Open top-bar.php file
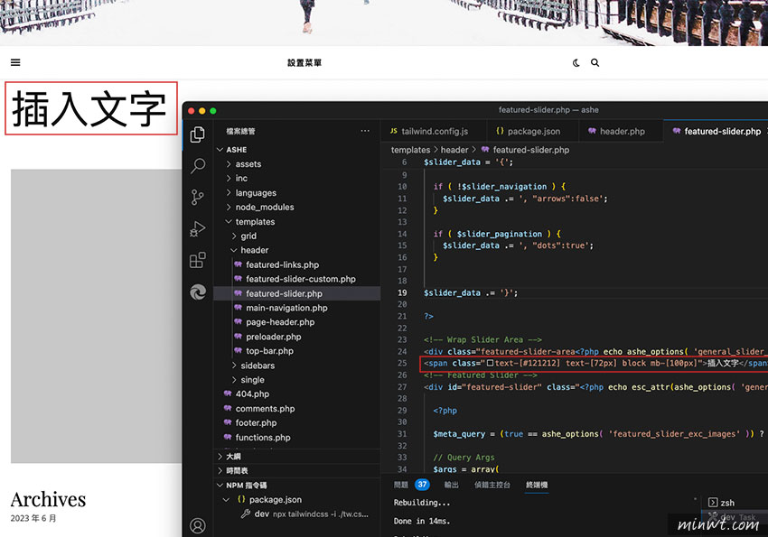Viewport: 768px width, 537px height. (x=297, y=351)
